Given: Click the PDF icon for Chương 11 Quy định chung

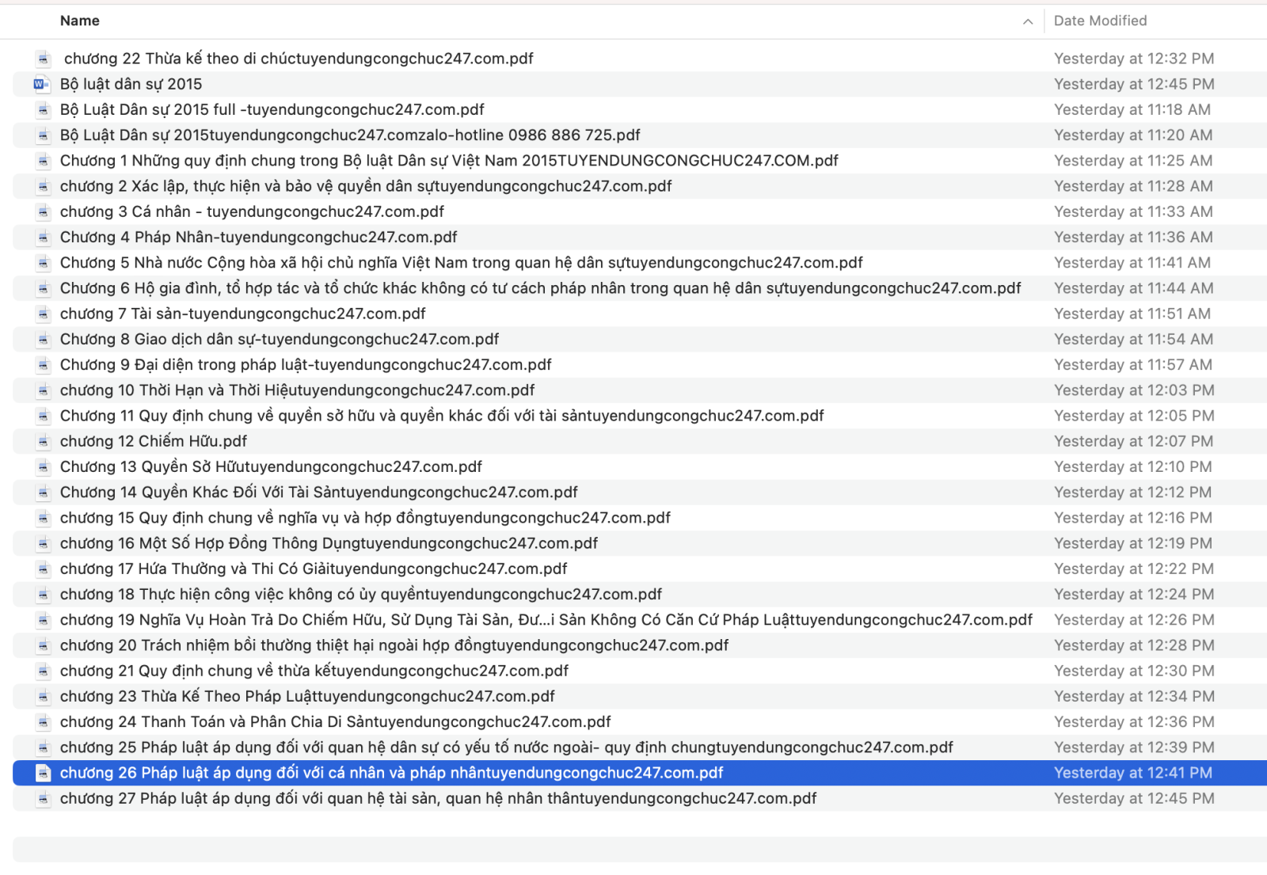Looking at the screenshot, I should tap(44, 416).
